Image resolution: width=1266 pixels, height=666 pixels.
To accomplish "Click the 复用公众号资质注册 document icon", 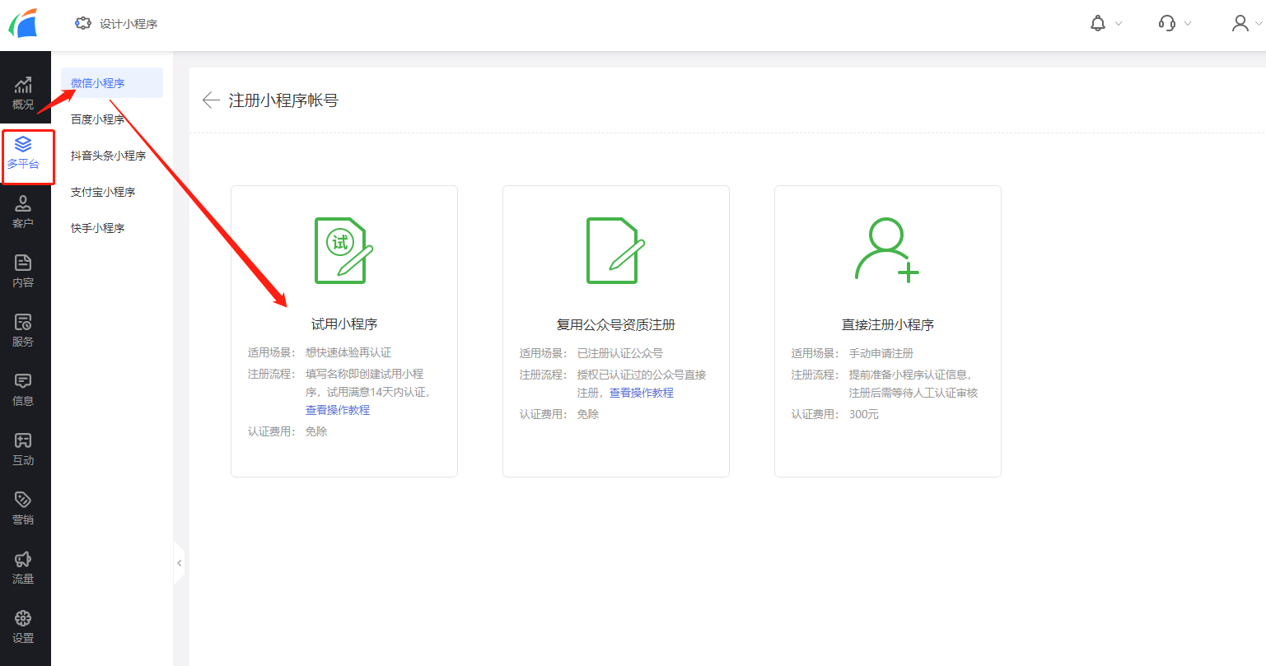I will tap(615, 250).
